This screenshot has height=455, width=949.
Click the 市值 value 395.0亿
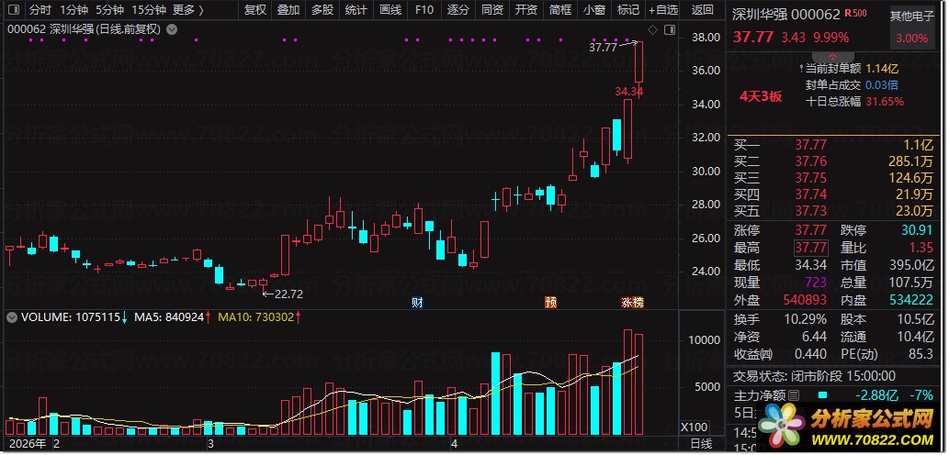click(x=912, y=265)
